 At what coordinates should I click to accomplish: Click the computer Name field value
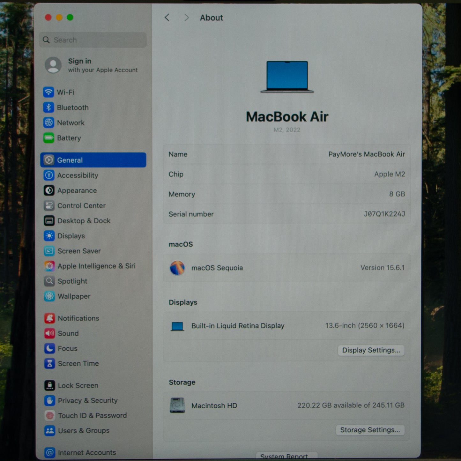[366, 154]
